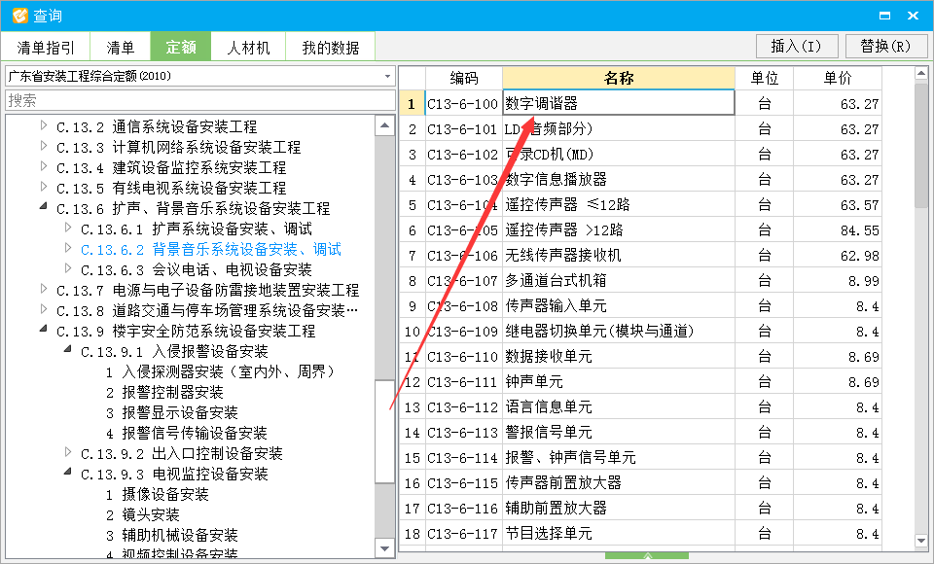The image size is (934, 564).
Task: Collapse C.13.6 扩声、背景音乐系统设备安装工程 node
Action: point(44,207)
